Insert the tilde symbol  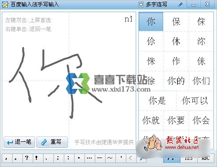110,158
